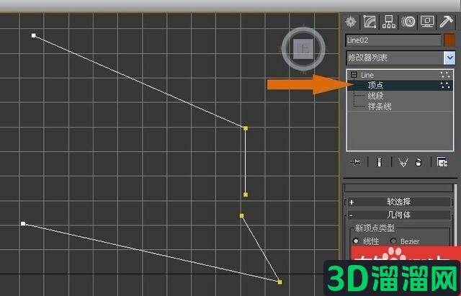
Task: Click the Line02 object name field
Action: pyautogui.click(x=393, y=40)
